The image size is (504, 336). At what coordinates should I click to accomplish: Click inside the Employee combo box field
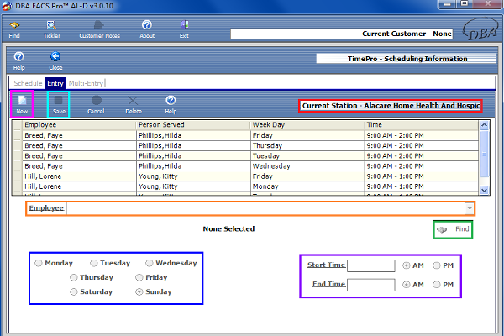(x=265, y=208)
